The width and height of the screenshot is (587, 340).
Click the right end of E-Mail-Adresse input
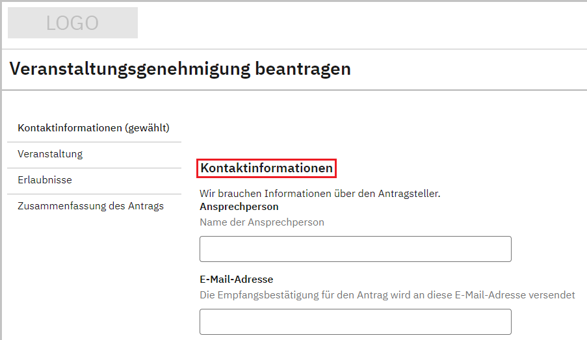tap(501, 322)
